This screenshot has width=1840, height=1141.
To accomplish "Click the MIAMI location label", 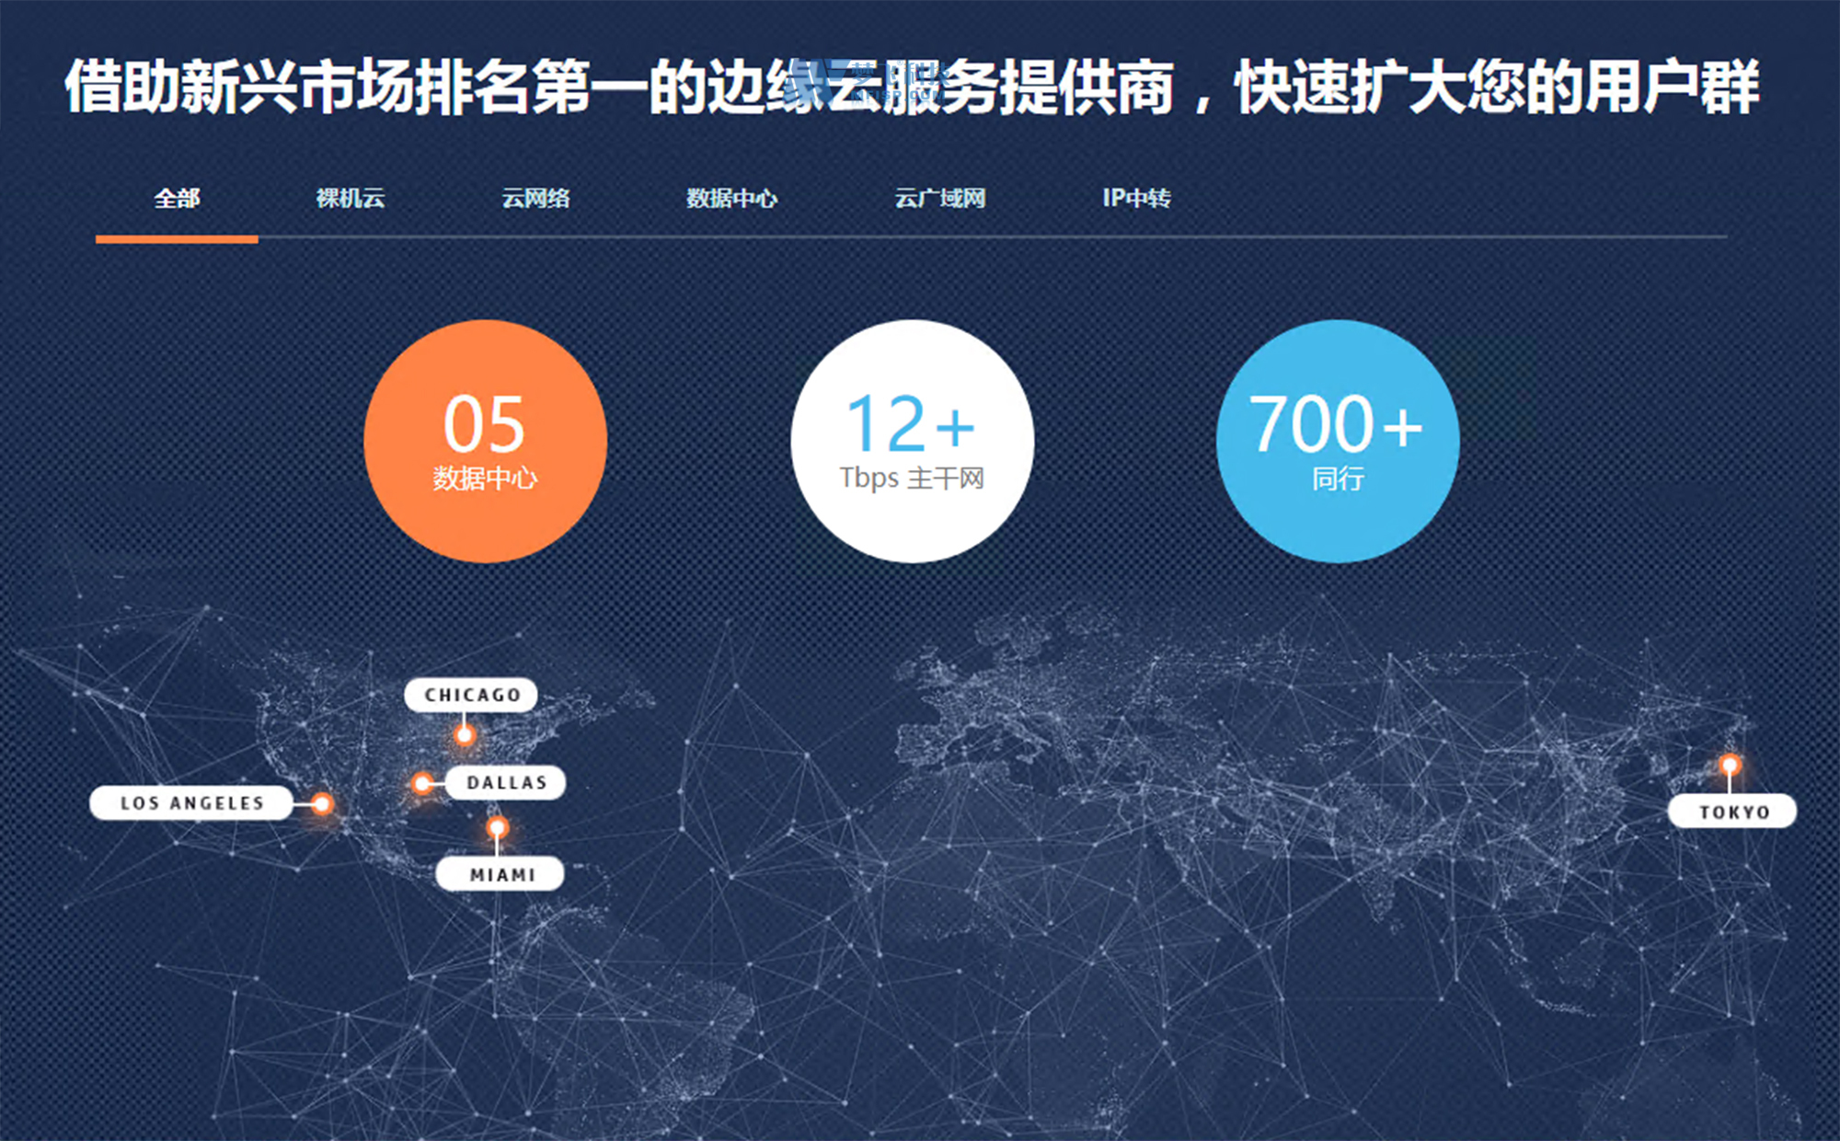I will [500, 874].
